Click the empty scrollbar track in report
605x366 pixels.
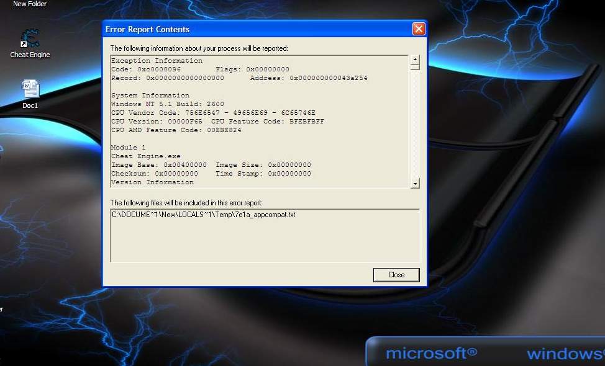point(415,124)
